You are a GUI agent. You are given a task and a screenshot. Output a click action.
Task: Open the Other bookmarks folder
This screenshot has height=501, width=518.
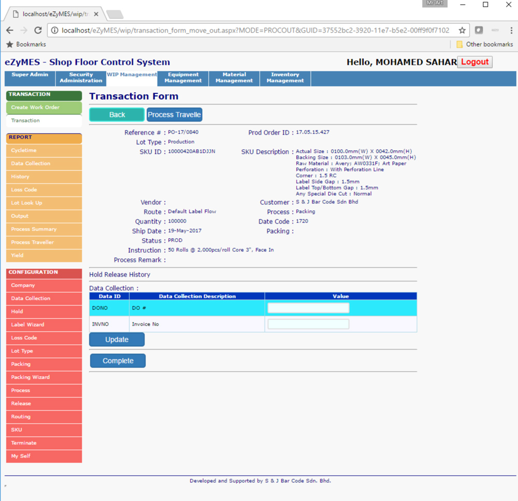click(x=484, y=45)
